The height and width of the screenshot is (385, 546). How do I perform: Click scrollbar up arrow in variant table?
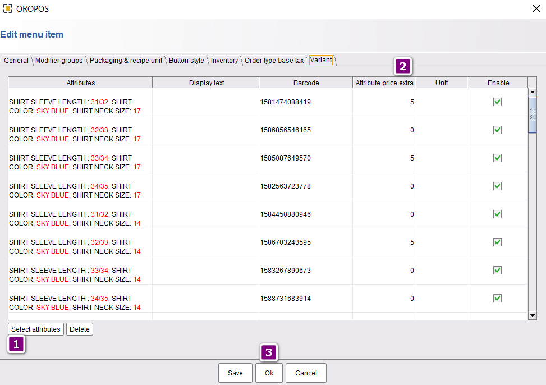[x=532, y=92]
